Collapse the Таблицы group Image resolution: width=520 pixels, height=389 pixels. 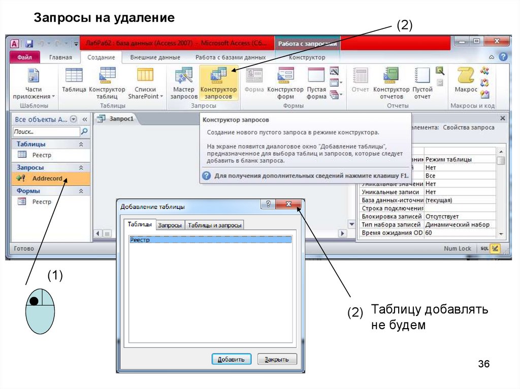[x=81, y=144]
